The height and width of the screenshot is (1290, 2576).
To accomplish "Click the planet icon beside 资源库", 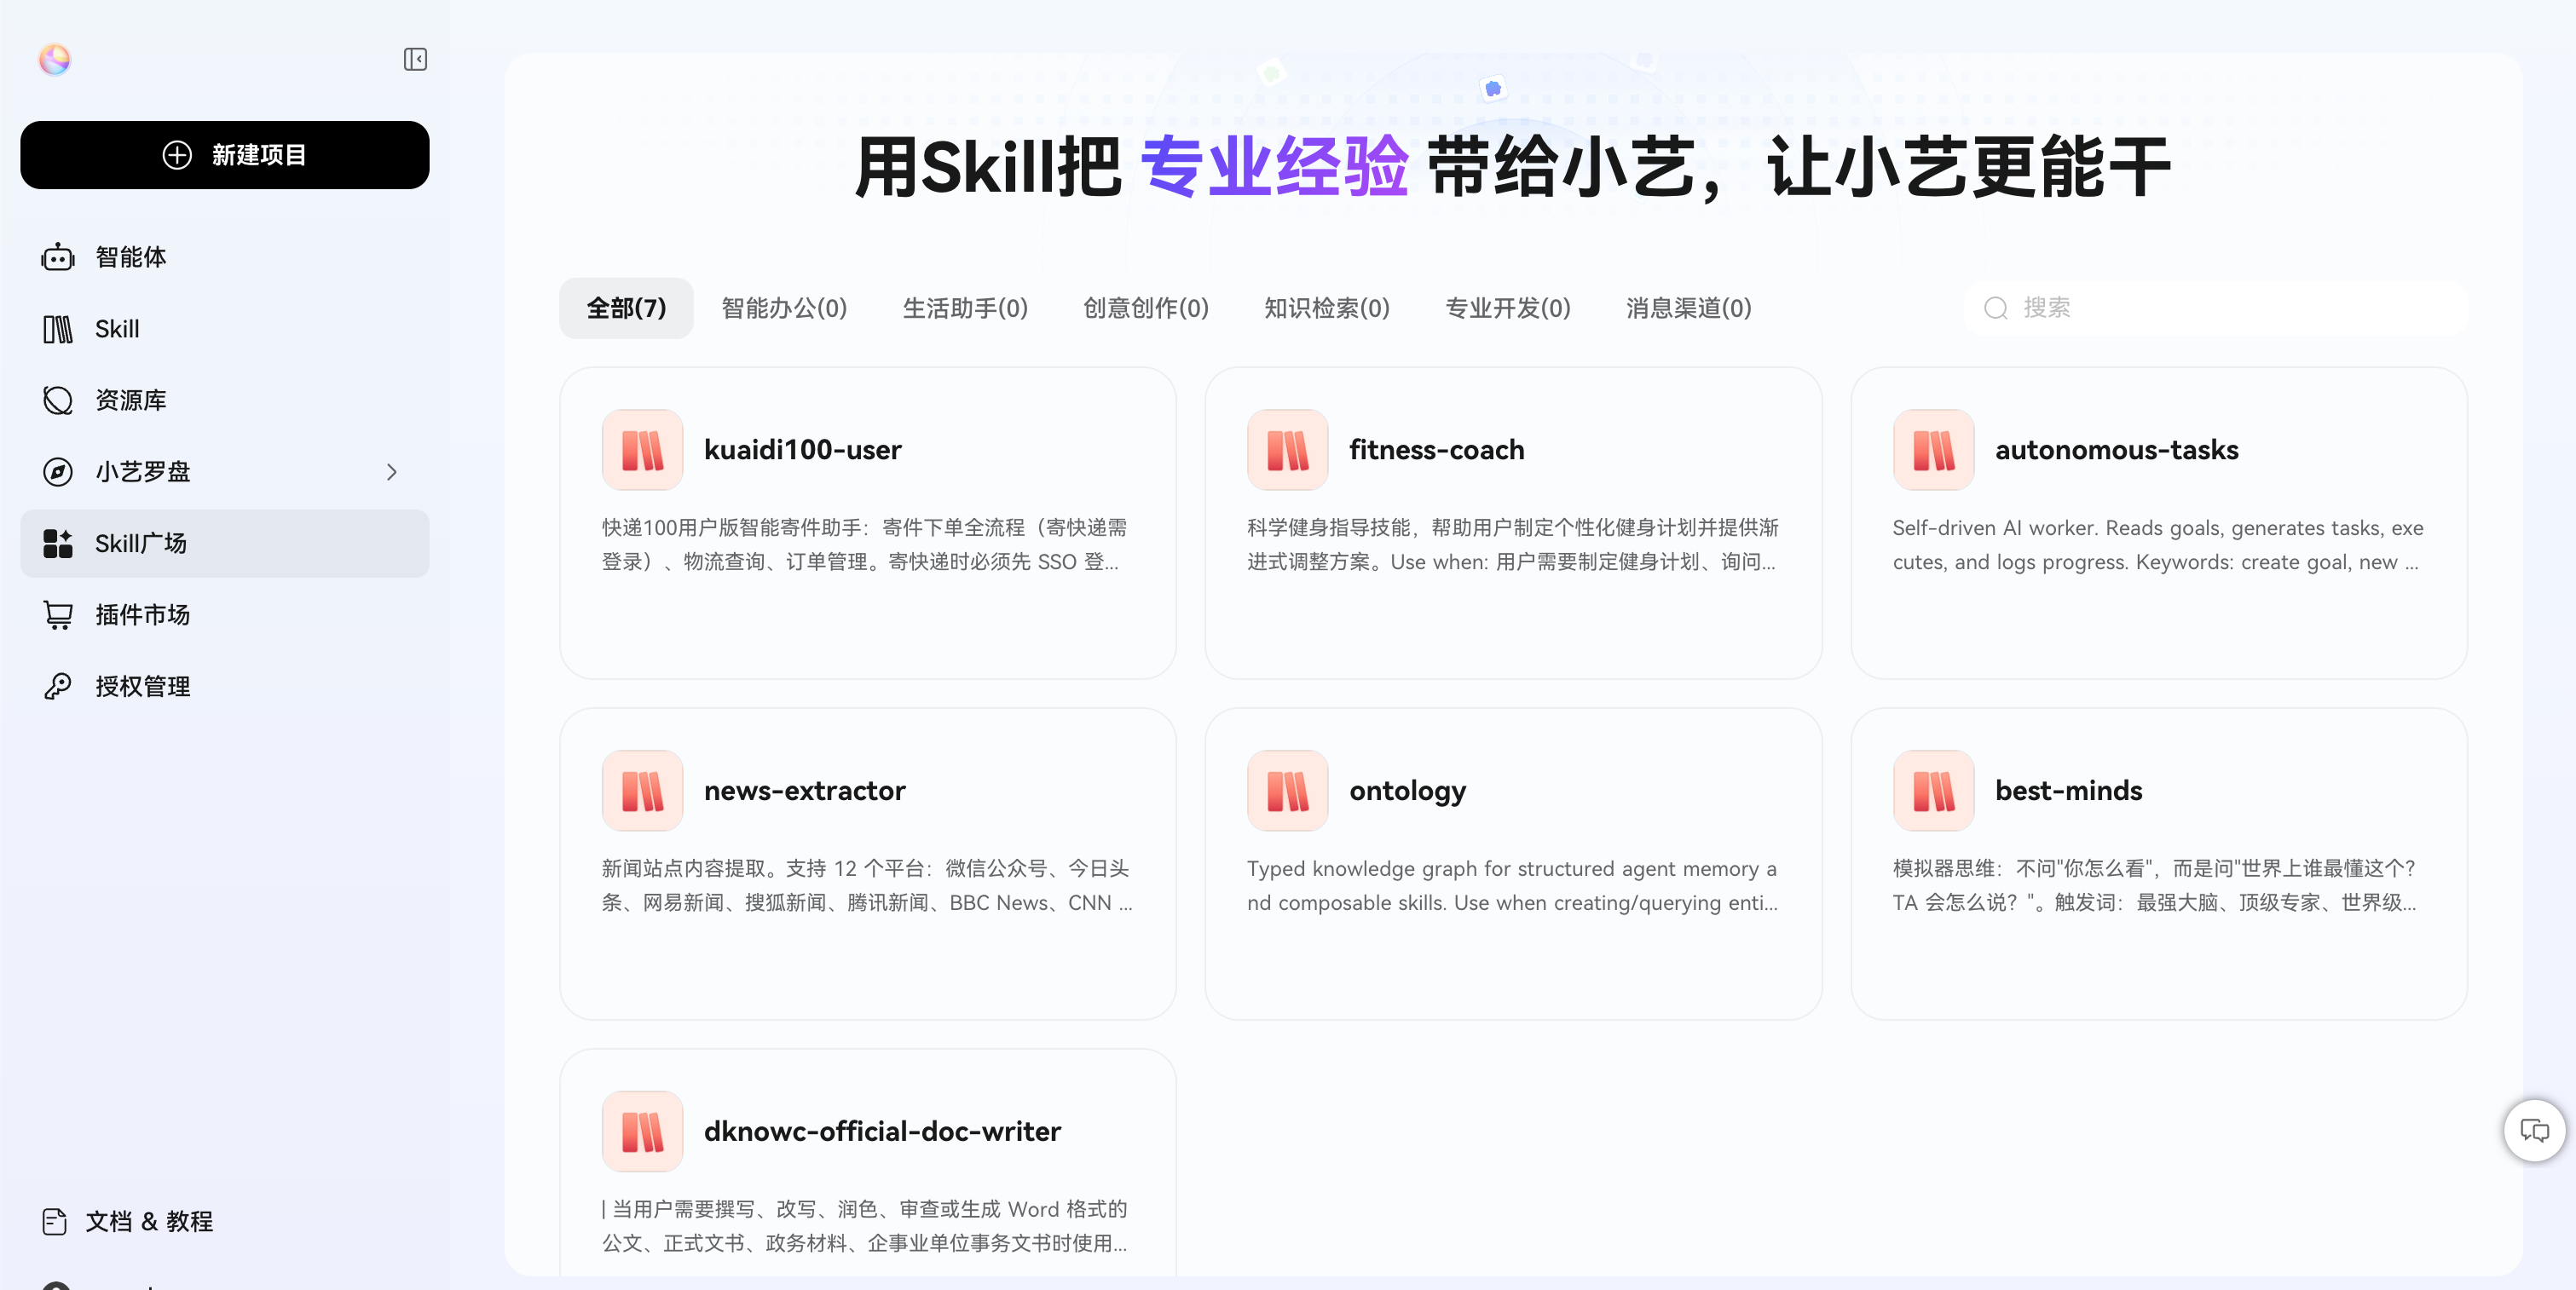I will tap(58, 400).
